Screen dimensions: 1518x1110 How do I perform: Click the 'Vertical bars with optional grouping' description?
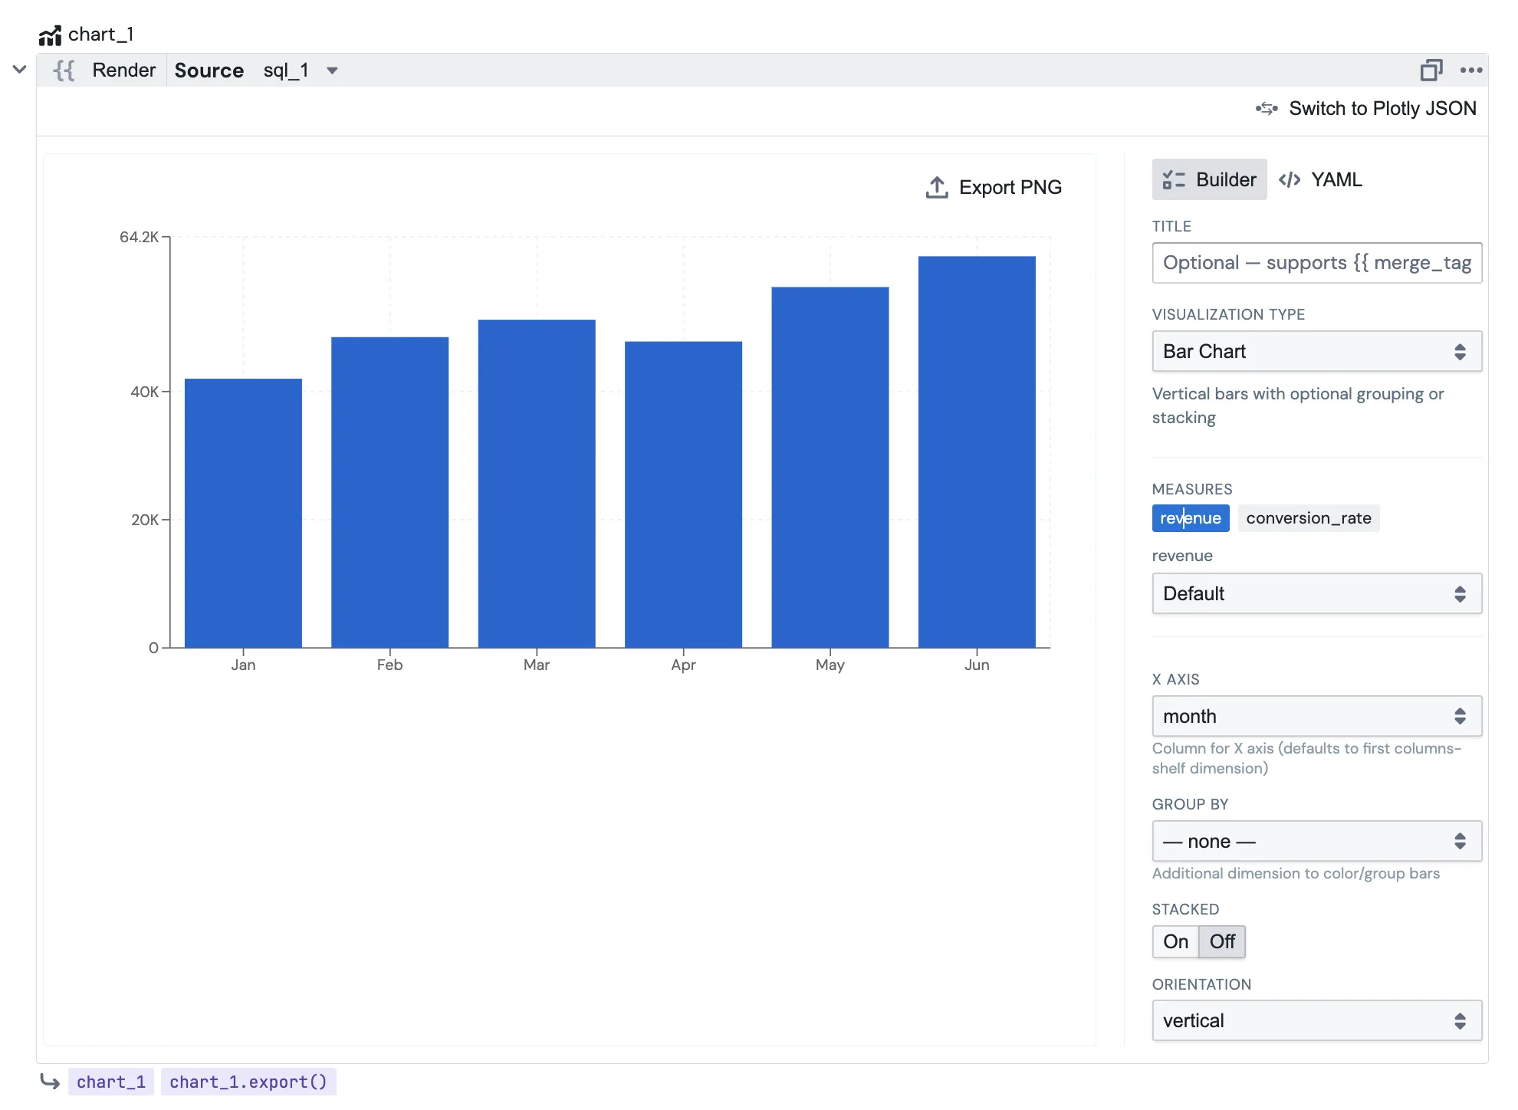[1298, 406]
